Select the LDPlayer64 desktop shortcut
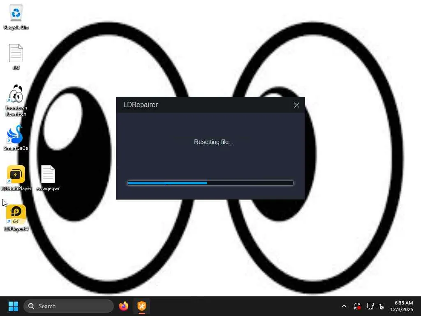The height and width of the screenshot is (316, 421). point(16,218)
